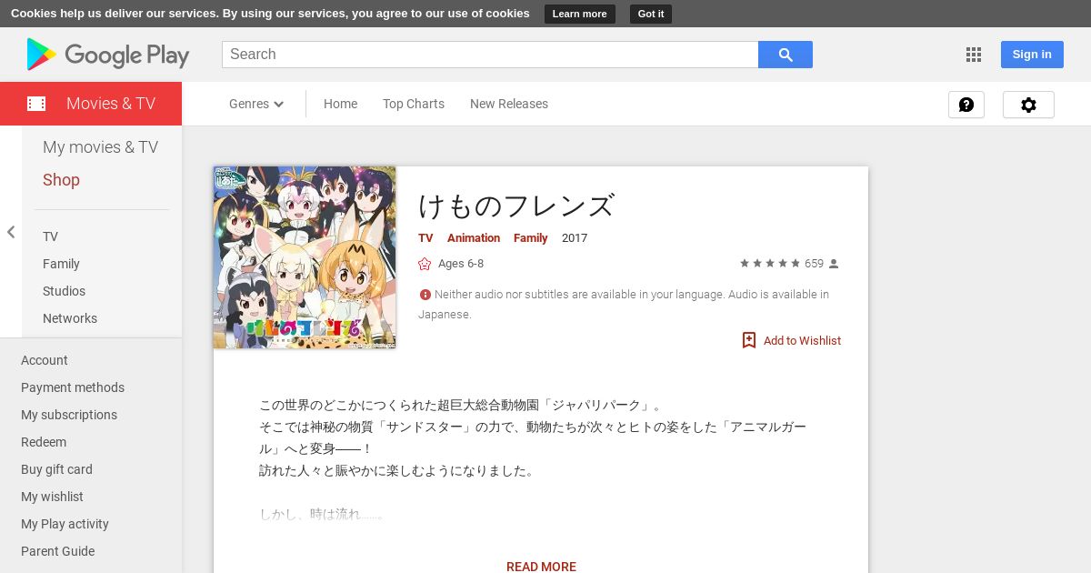Open My subscriptions

click(x=69, y=415)
